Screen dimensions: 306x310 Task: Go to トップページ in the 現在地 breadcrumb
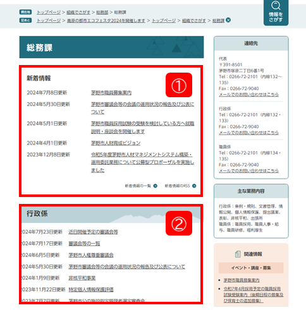[49, 12]
